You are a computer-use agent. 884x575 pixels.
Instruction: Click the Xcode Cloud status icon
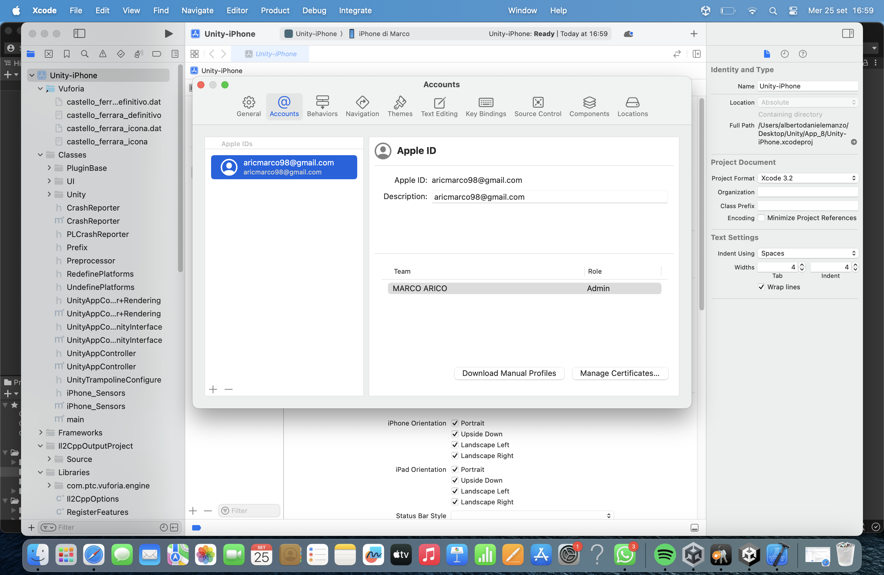pos(628,34)
